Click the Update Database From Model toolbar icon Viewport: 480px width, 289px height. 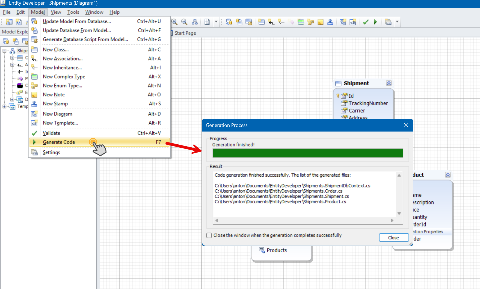(239, 22)
